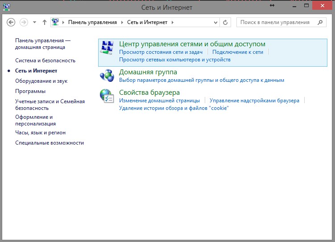Viewport: 335px width, 242px height.
Task: Go forward with the right arrow button
Action: (24, 22)
